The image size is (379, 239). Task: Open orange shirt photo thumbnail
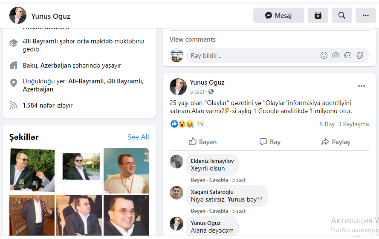[126, 171]
